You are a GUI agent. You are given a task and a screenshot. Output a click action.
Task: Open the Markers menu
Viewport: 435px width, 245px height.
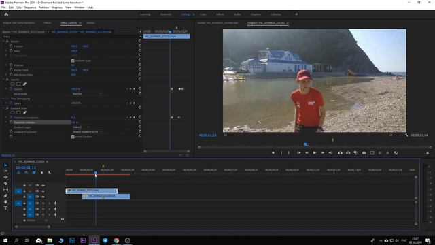[43, 7]
